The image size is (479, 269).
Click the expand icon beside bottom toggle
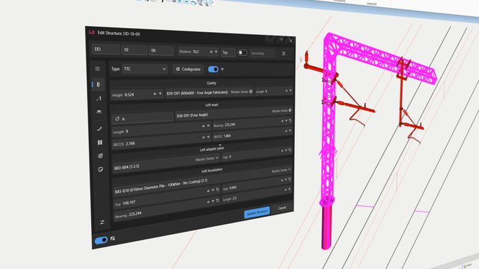113,238
